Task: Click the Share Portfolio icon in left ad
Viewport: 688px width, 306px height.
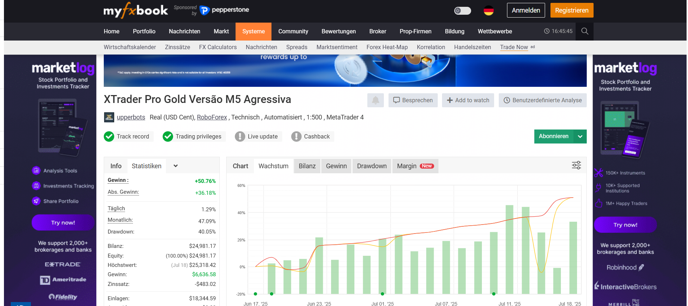Action: pos(36,201)
